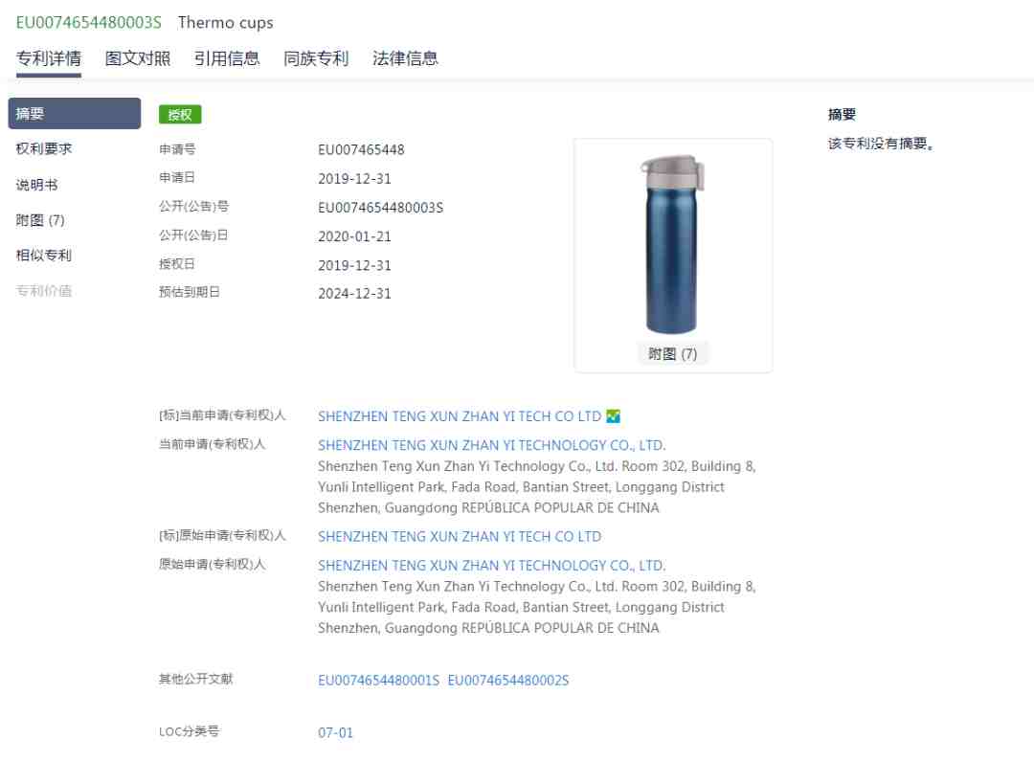Open related publication EU0074654480002S
Screen dimensions: 1034x761
point(508,681)
